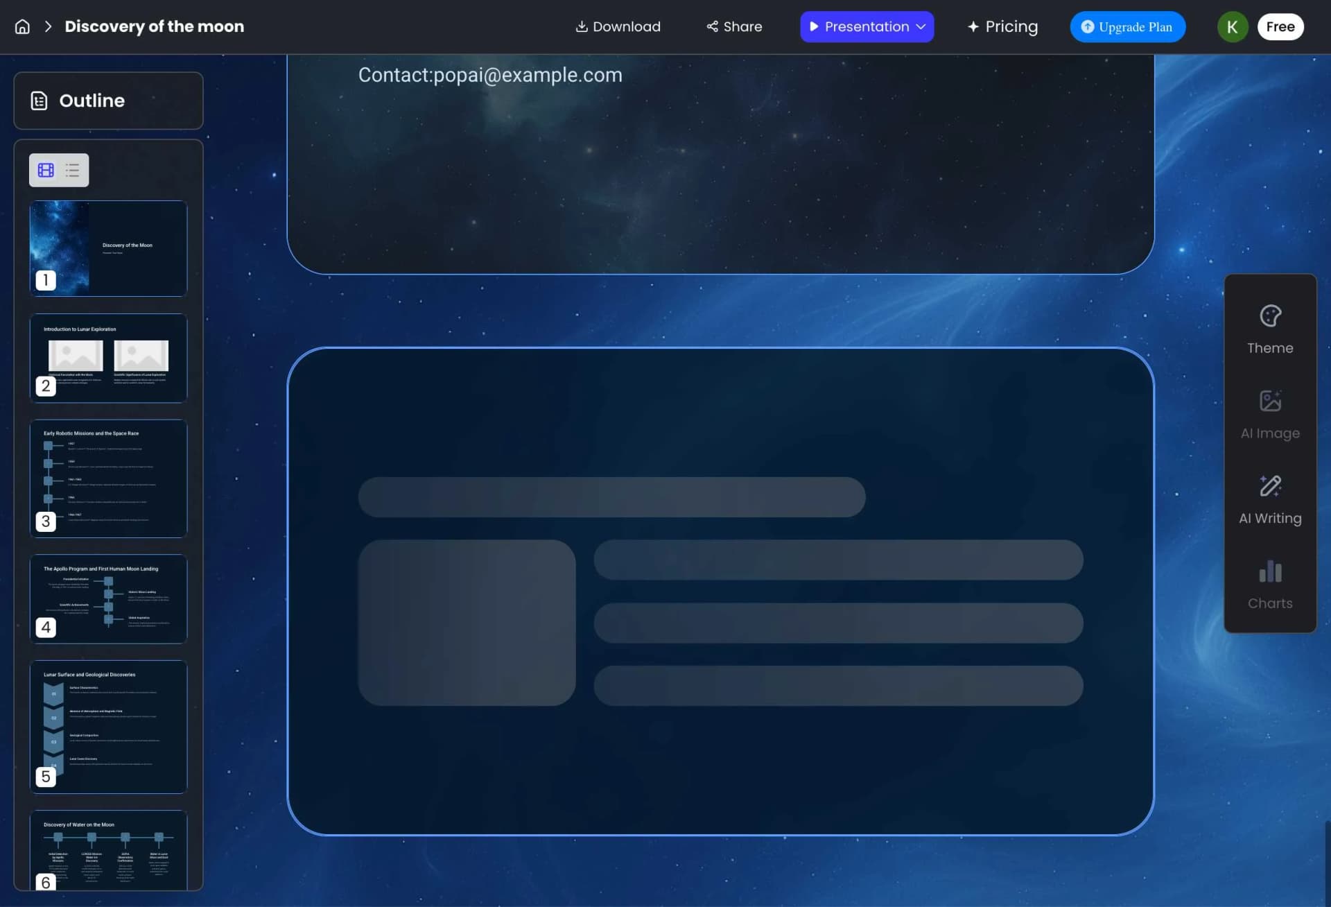
Task: Click the Free plan badge
Action: (x=1280, y=26)
